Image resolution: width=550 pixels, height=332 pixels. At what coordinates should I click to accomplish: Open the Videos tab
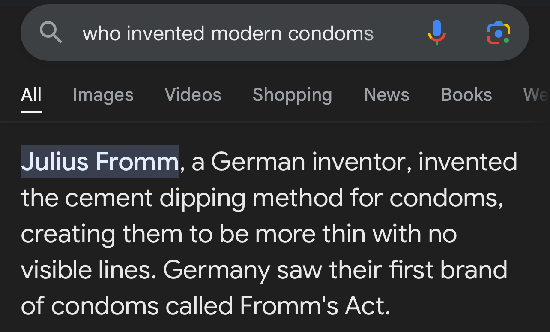click(193, 95)
